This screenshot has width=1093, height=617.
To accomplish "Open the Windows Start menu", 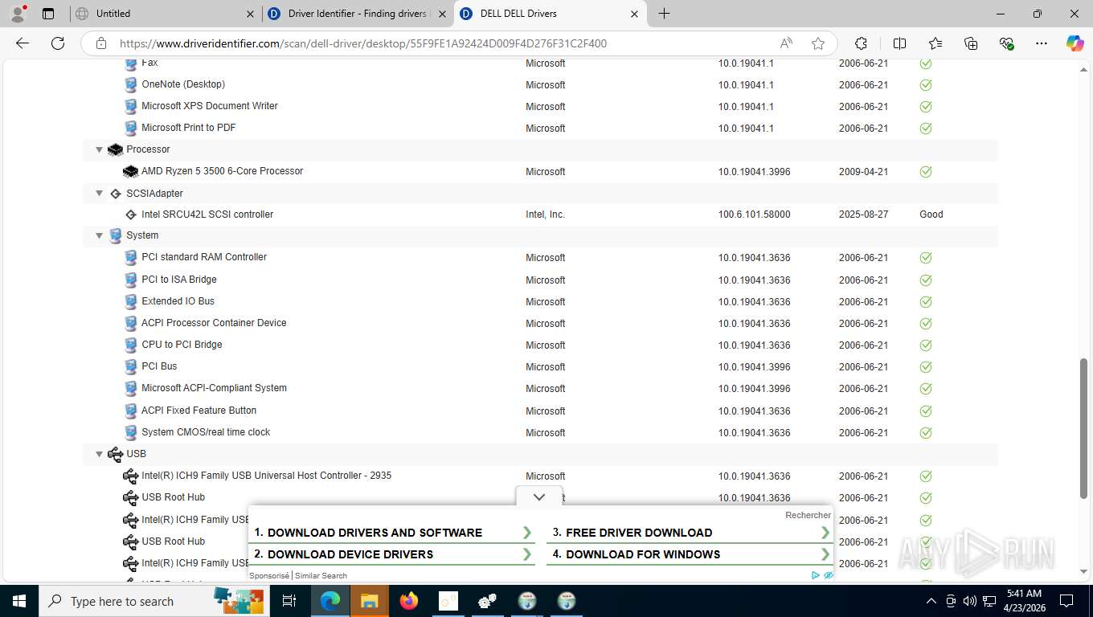I will (19, 601).
